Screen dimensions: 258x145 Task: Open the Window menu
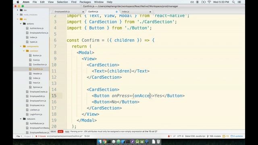tap(99, 2)
